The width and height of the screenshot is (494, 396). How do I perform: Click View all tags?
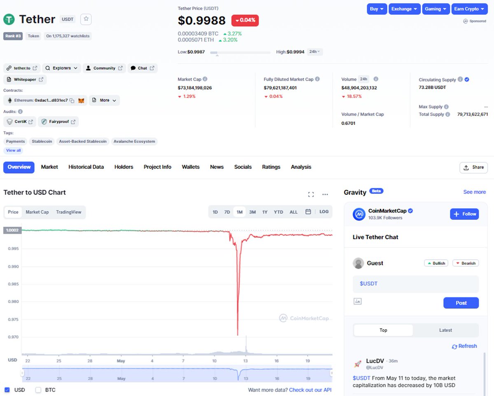click(13, 150)
